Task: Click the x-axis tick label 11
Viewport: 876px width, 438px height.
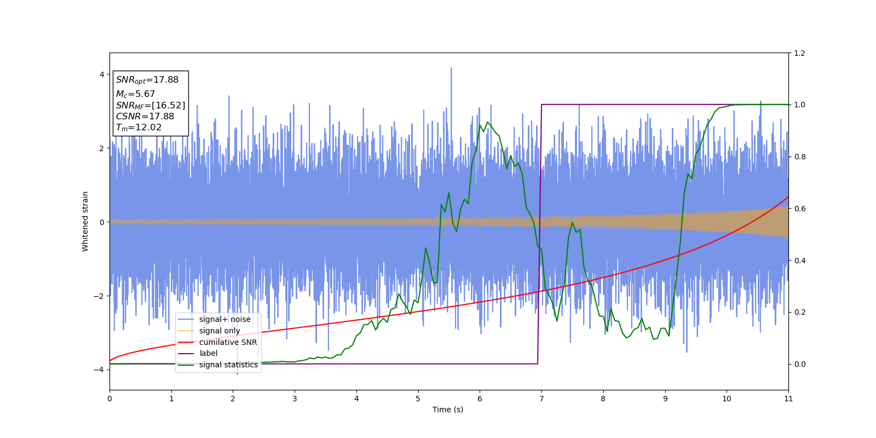Action: tap(788, 399)
